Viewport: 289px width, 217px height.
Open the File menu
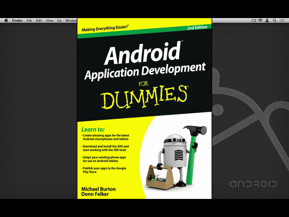coord(29,20)
